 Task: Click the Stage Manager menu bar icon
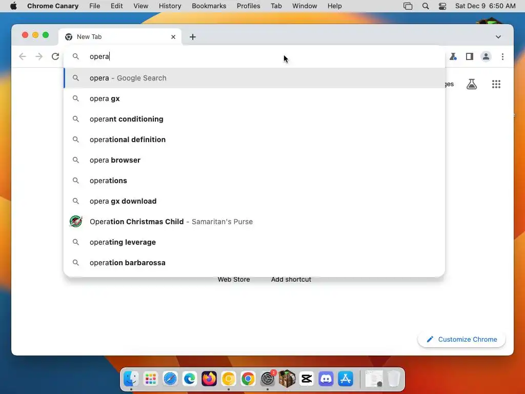(x=408, y=6)
